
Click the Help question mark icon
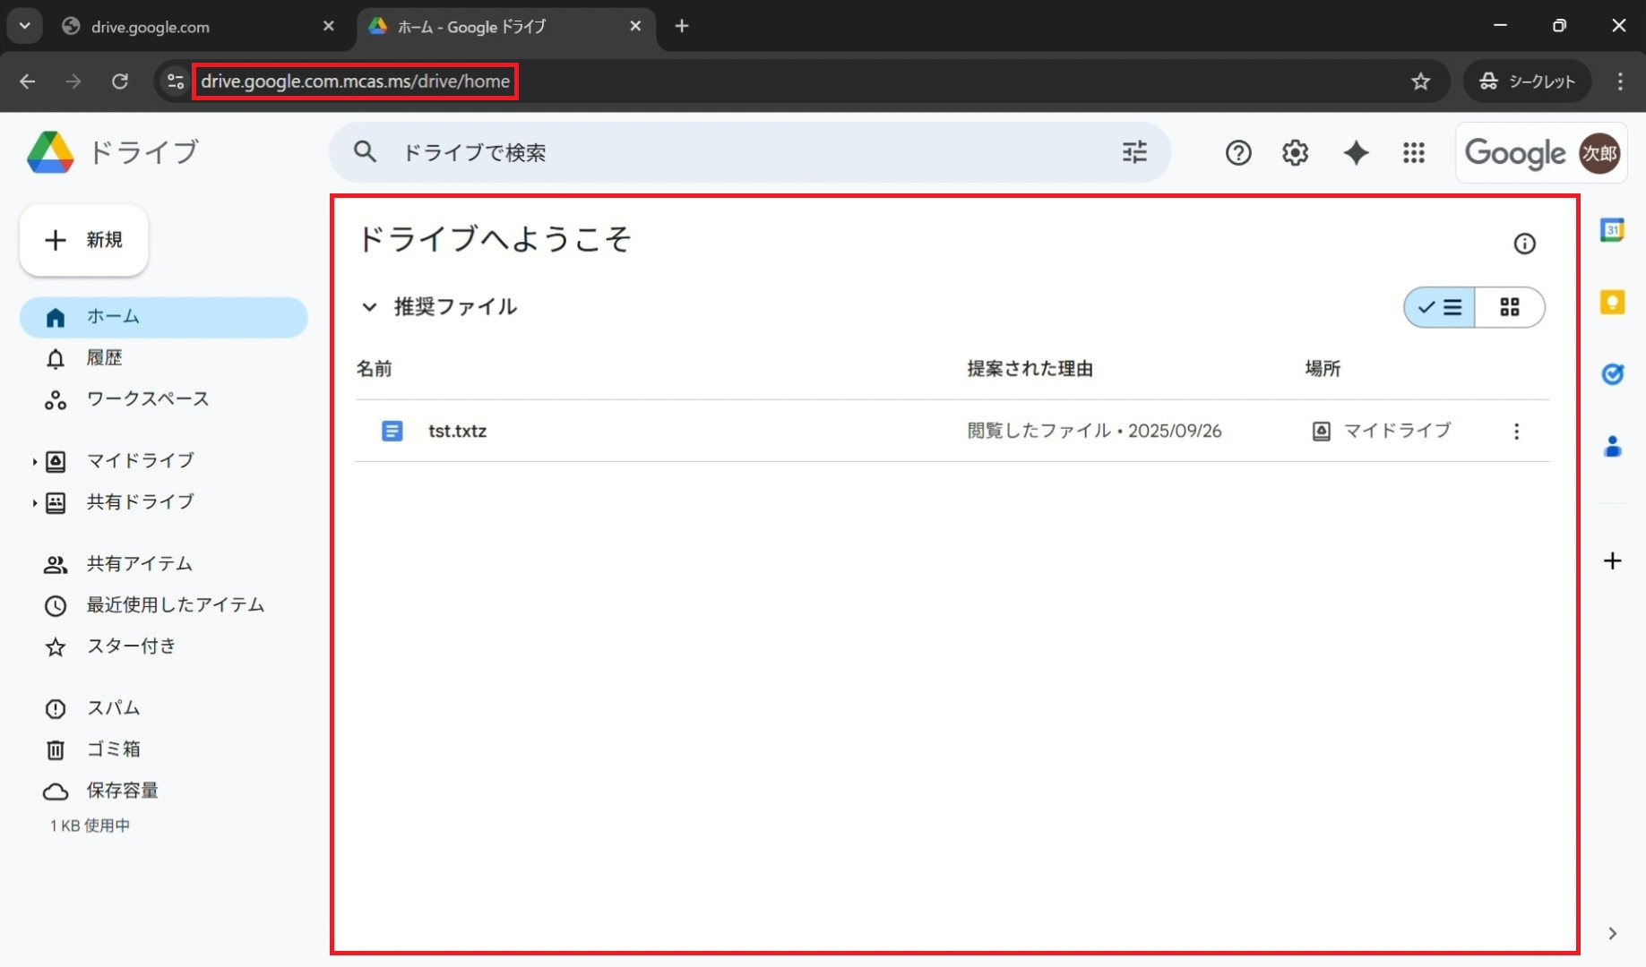pyautogui.click(x=1237, y=153)
